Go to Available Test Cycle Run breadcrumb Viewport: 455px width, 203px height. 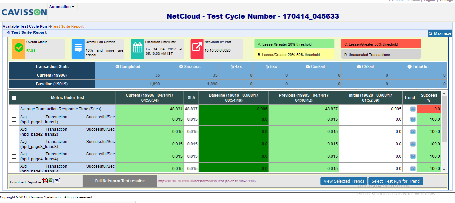[x=25, y=26]
